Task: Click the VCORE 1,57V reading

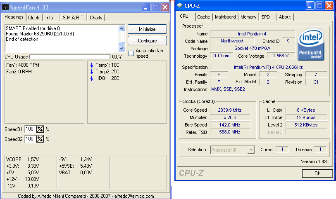Action: (22, 159)
